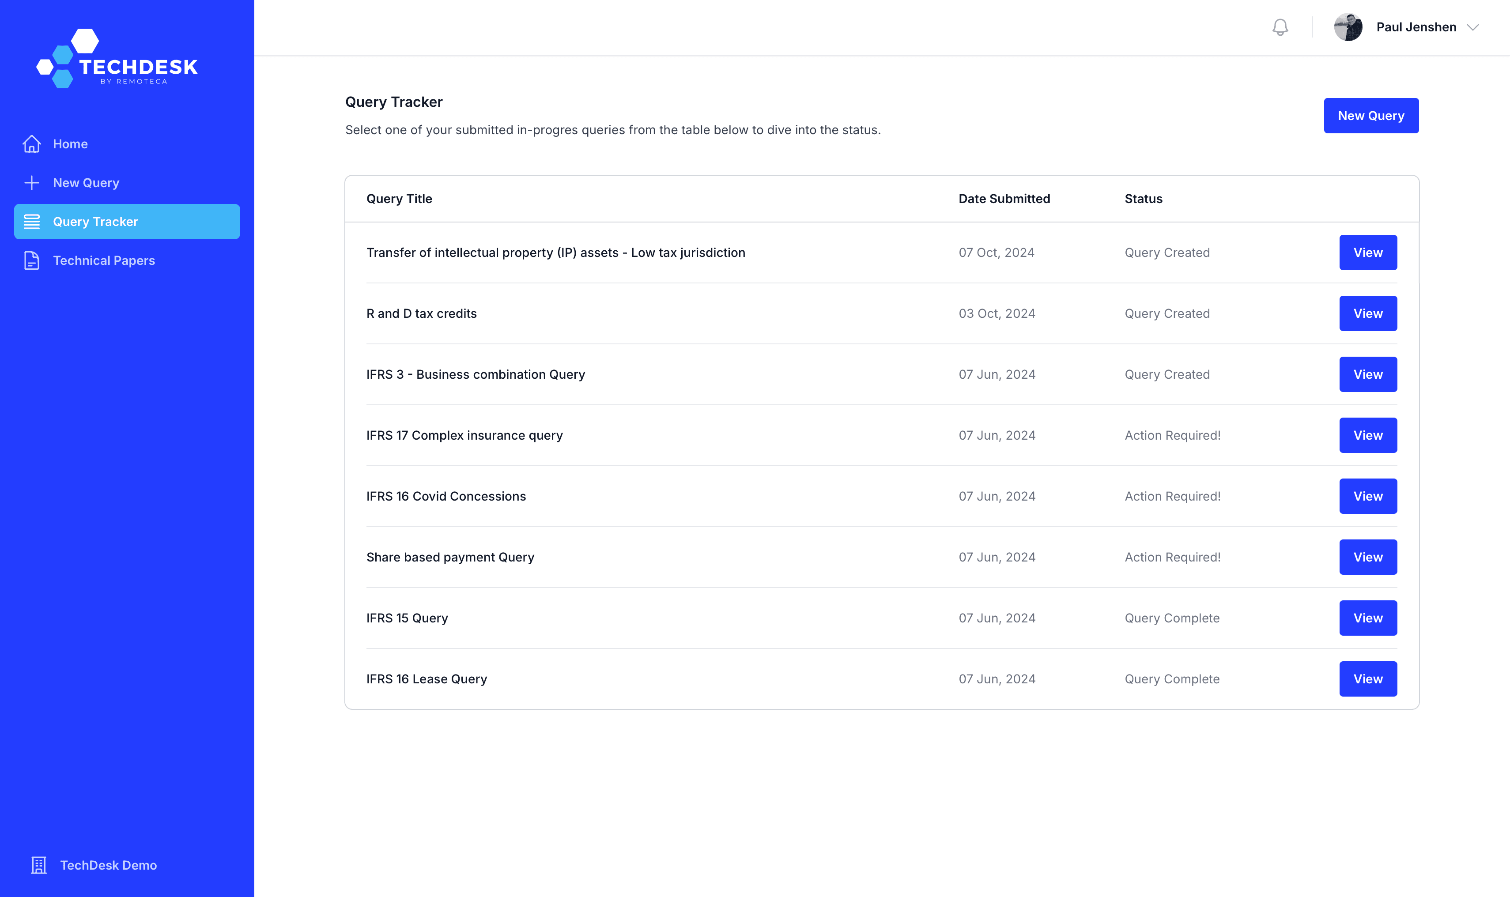Click the Home house icon in sidebar
The height and width of the screenshot is (897, 1510).
31,144
